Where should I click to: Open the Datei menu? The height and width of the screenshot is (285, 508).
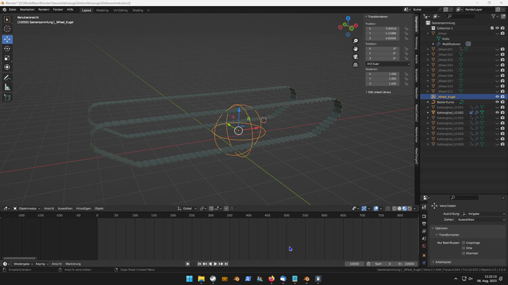tap(12, 9)
